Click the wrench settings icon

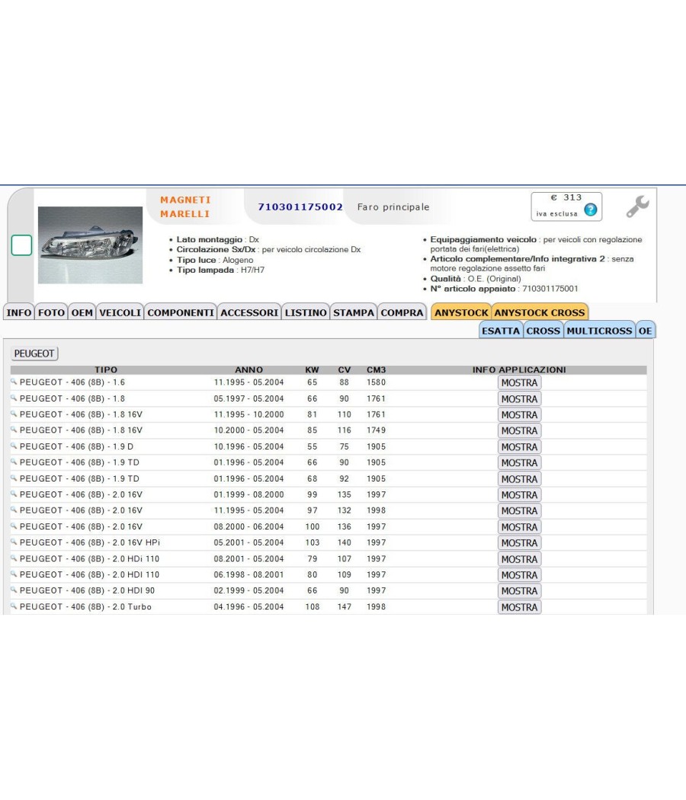[x=637, y=206]
